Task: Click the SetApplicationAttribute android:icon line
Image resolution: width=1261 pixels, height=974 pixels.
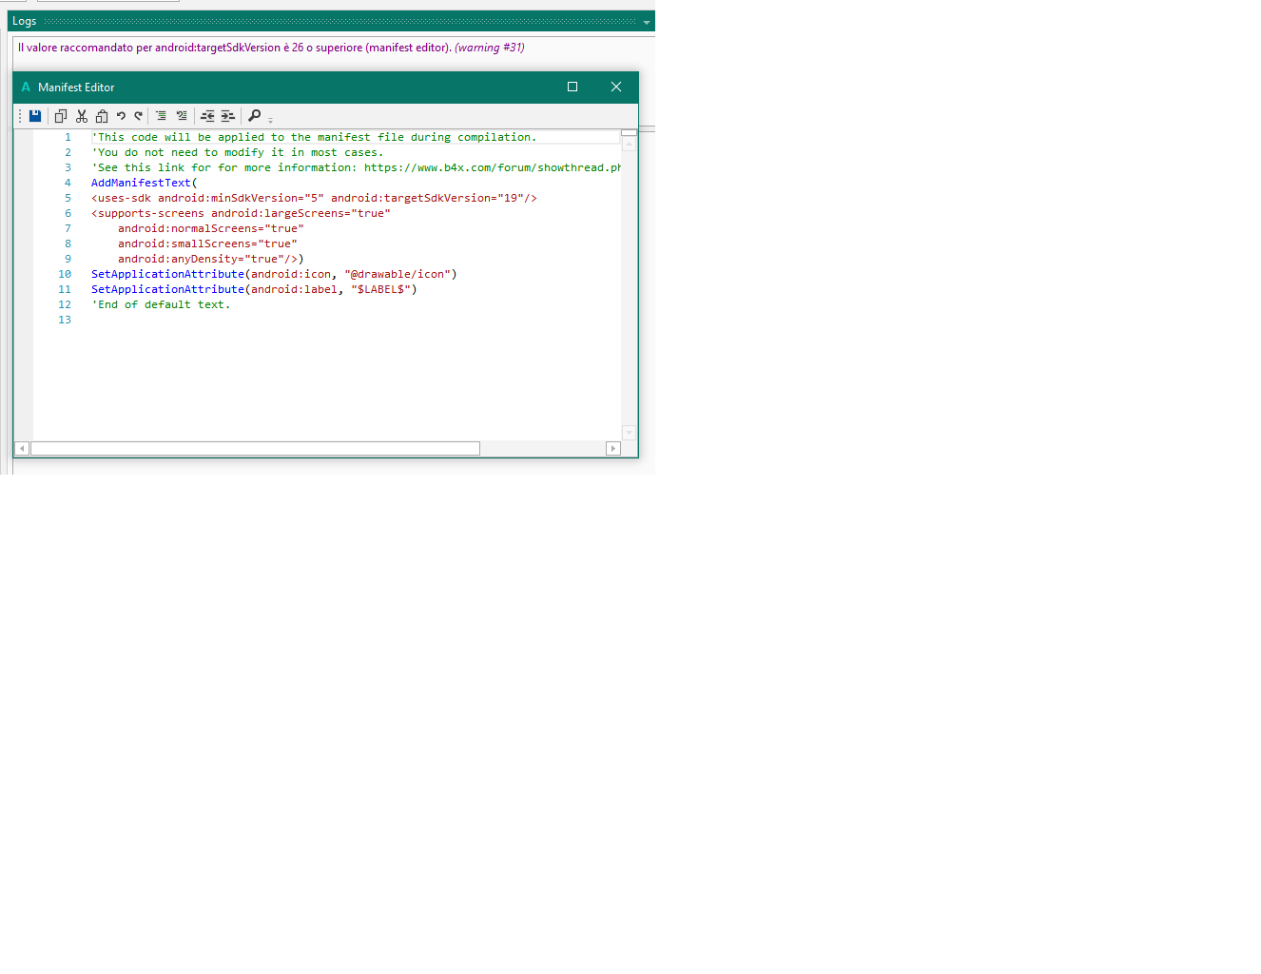Action: 274,274
